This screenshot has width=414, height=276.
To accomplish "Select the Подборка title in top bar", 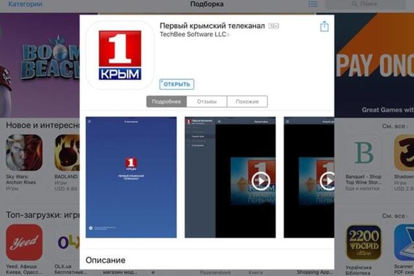I will coord(207,4).
